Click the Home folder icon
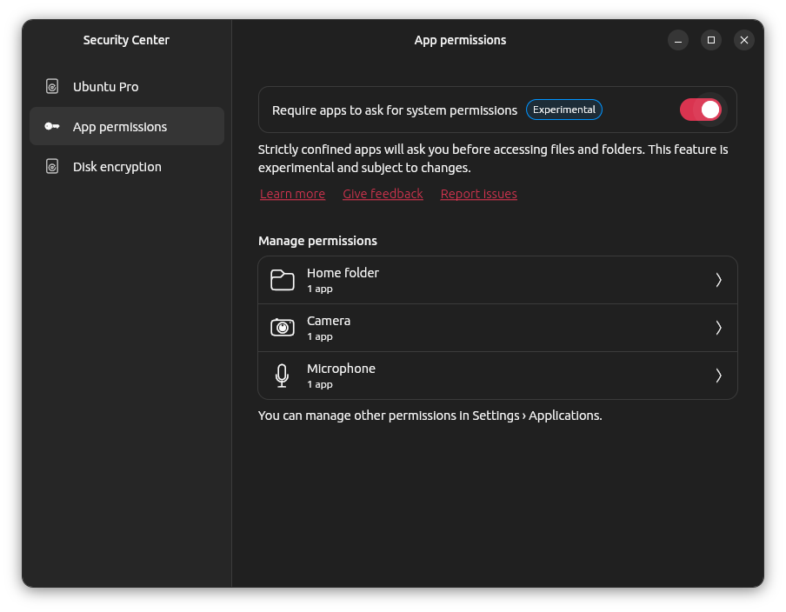Viewport: 786px width, 612px height. click(x=282, y=279)
